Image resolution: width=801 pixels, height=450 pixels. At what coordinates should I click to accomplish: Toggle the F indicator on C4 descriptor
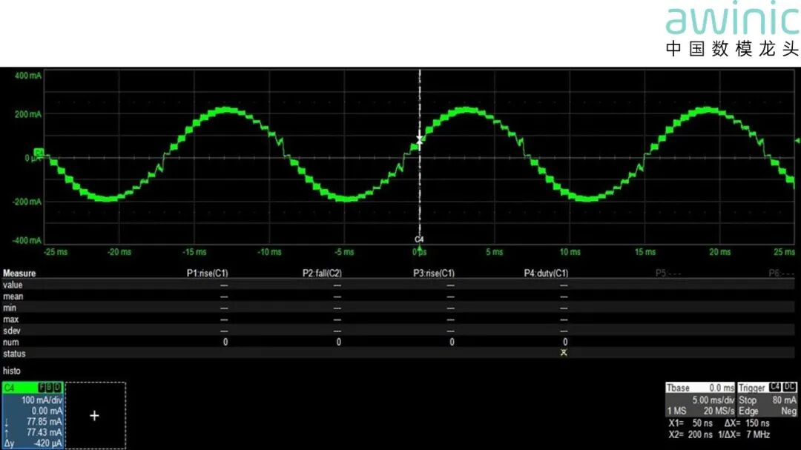tap(42, 388)
